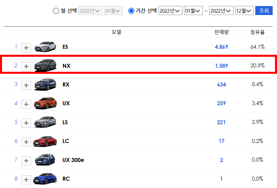
Task: Click the 점유율 column header
Action: tap(257, 32)
